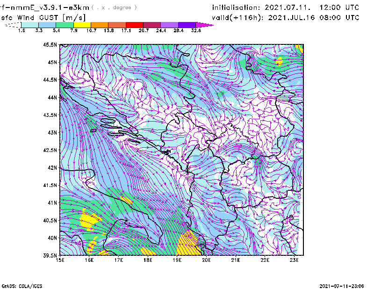Click the 32.6 value on the colorbar
The image size is (374, 289).
(x=196, y=30)
